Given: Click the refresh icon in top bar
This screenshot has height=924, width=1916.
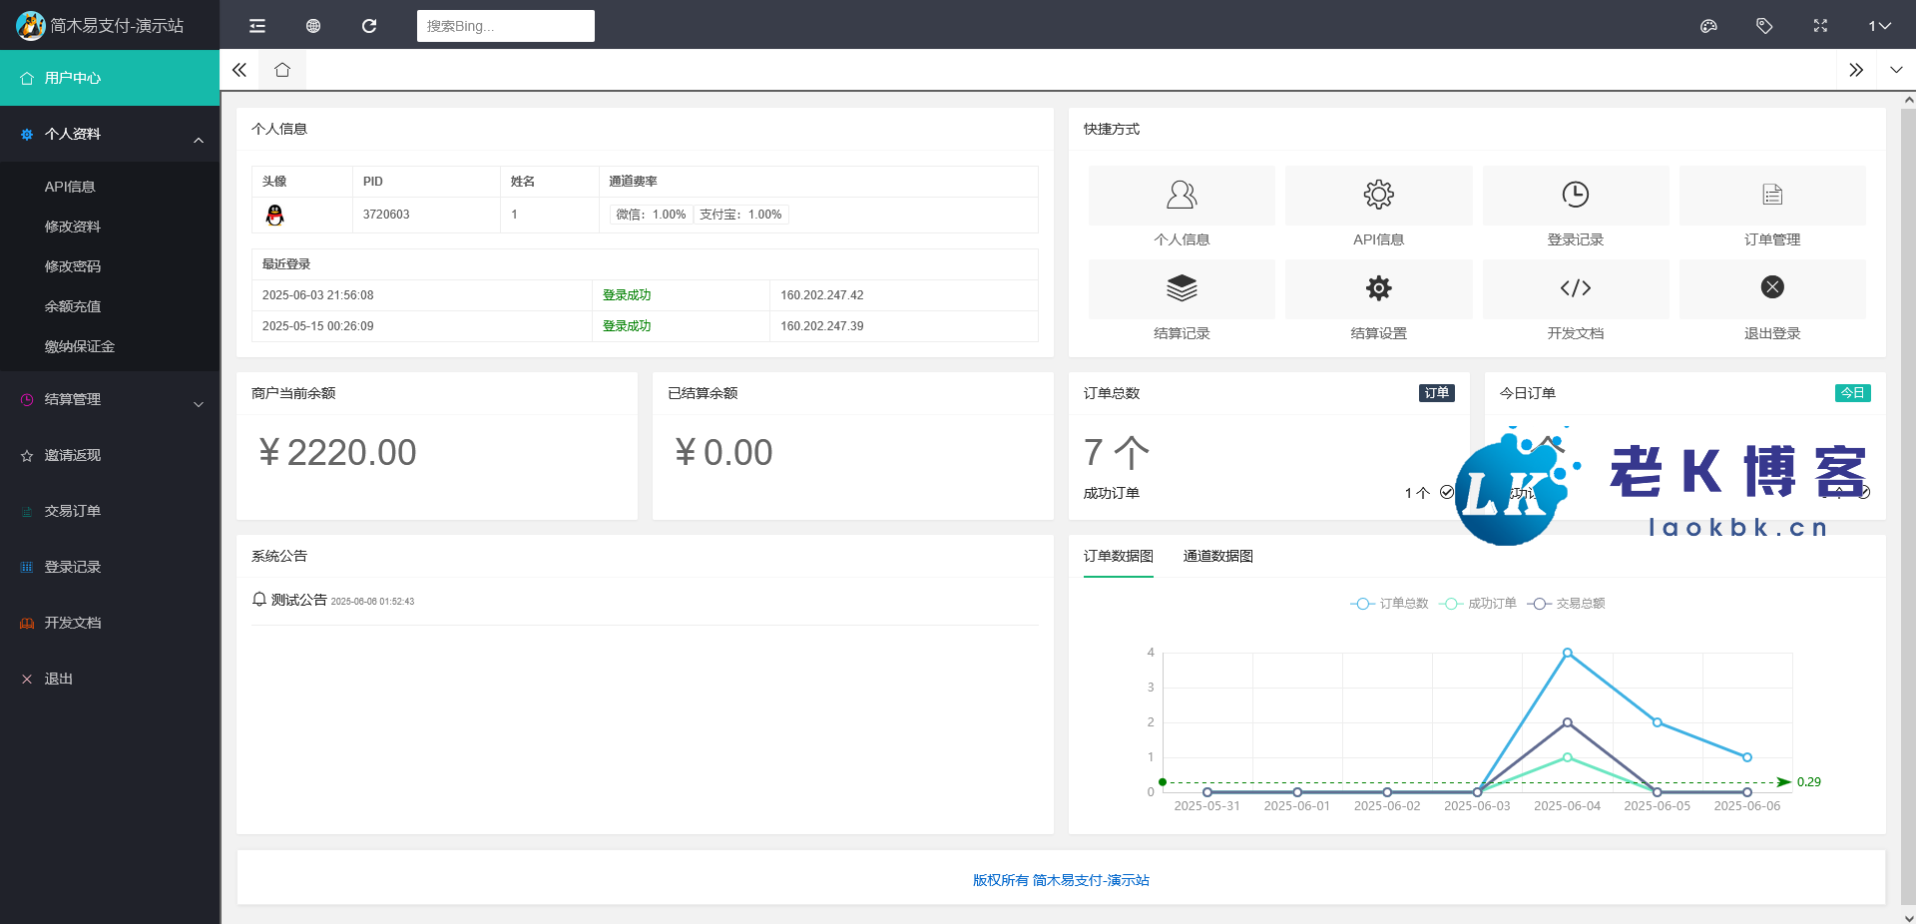Looking at the screenshot, I should point(369,26).
